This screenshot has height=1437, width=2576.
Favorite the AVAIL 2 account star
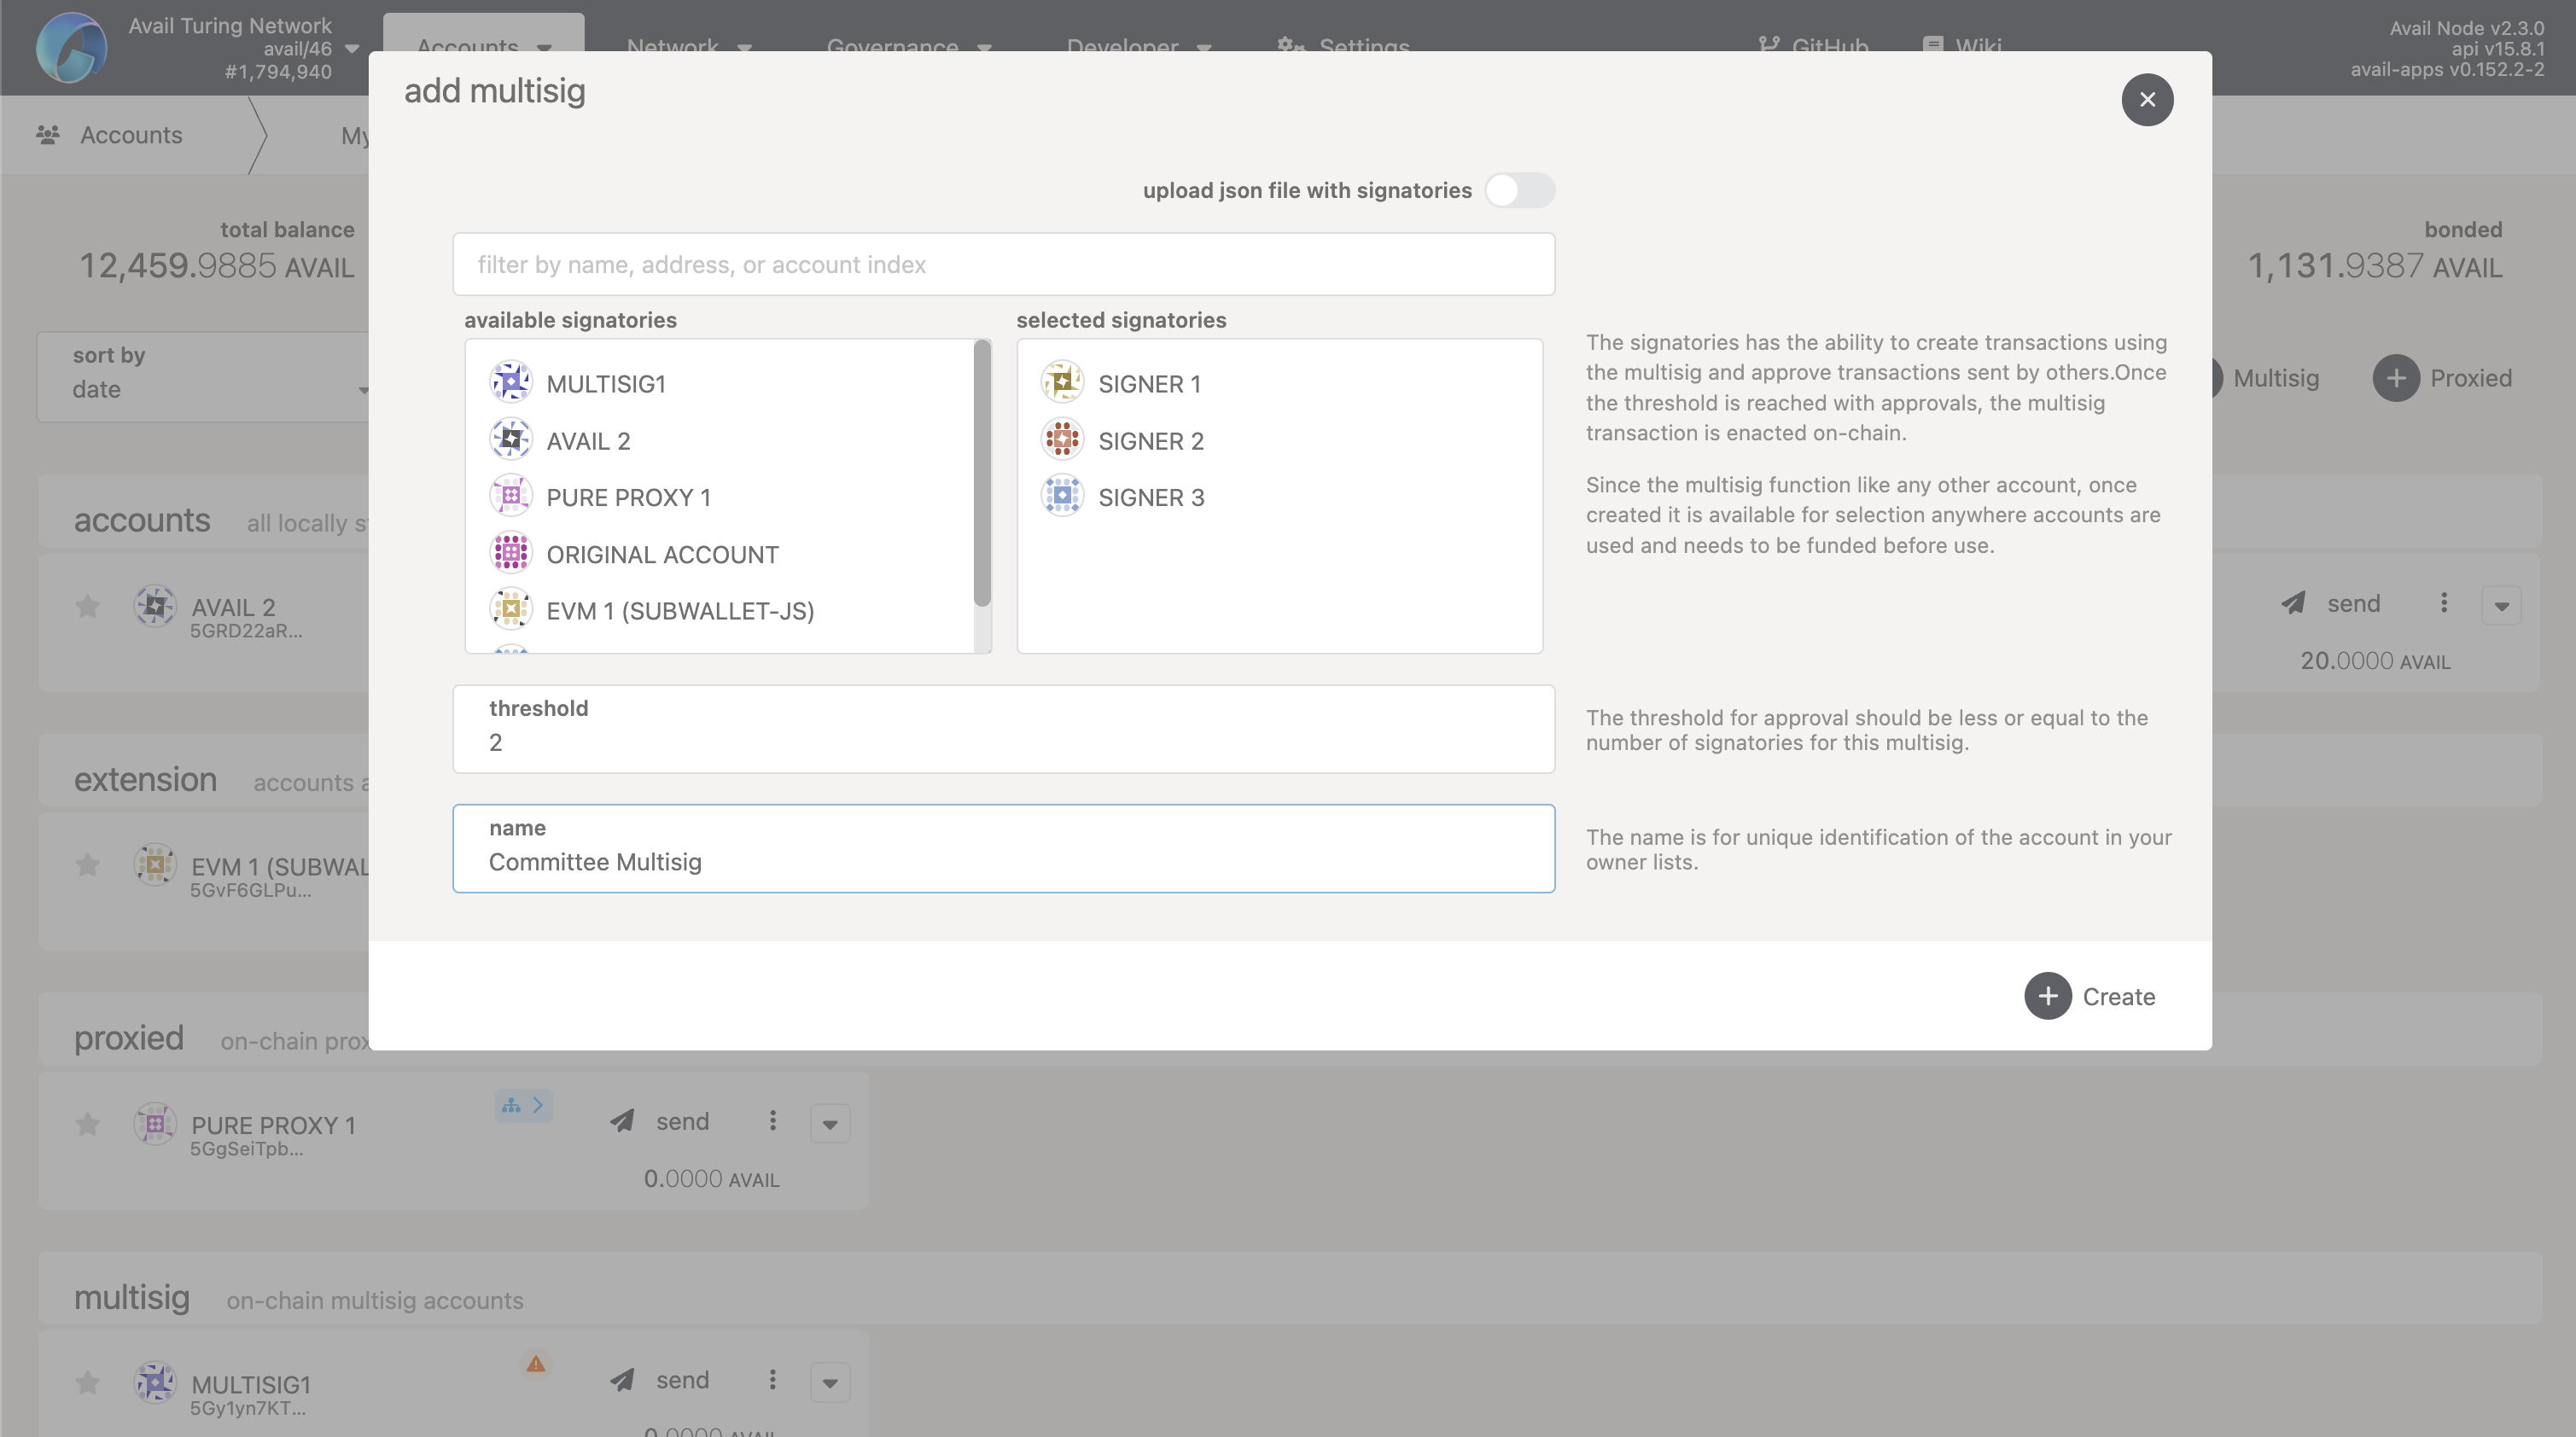click(x=87, y=607)
